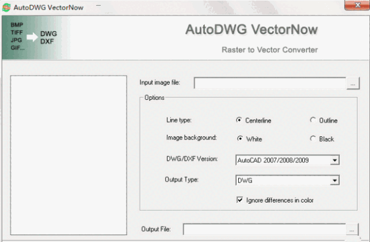Click the "Image background:" label

pyautogui.click(x=192, y=138)
